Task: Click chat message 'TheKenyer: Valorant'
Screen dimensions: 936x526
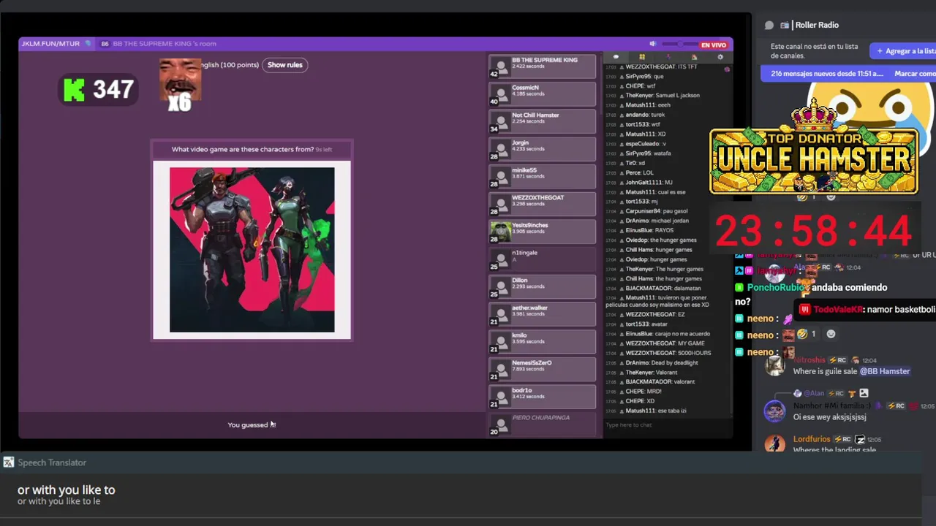Action: point(652,372)
